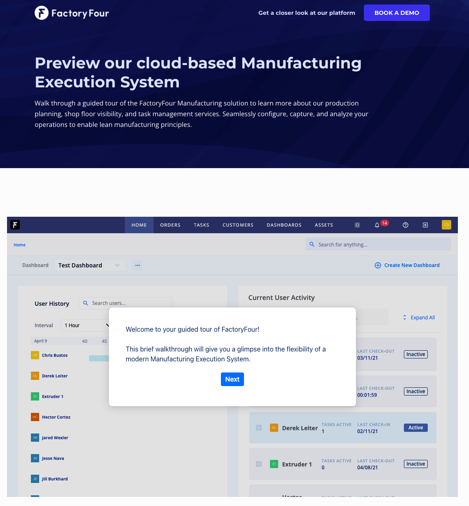
Task: Click Derek Leiter name in activity card
Action: point(300,428)
